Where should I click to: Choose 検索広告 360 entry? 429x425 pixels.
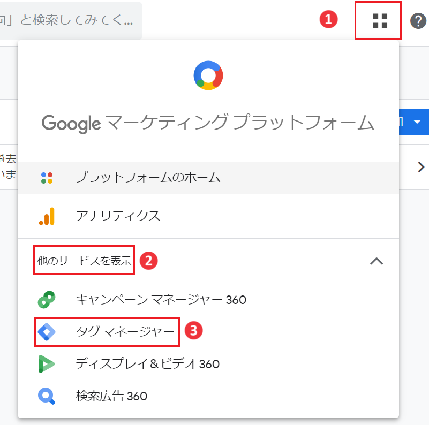[111, 396]
